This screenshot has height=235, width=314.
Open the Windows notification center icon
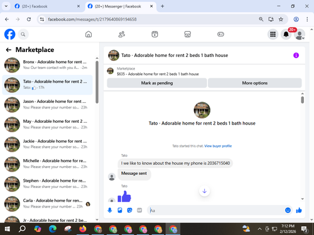305,229
